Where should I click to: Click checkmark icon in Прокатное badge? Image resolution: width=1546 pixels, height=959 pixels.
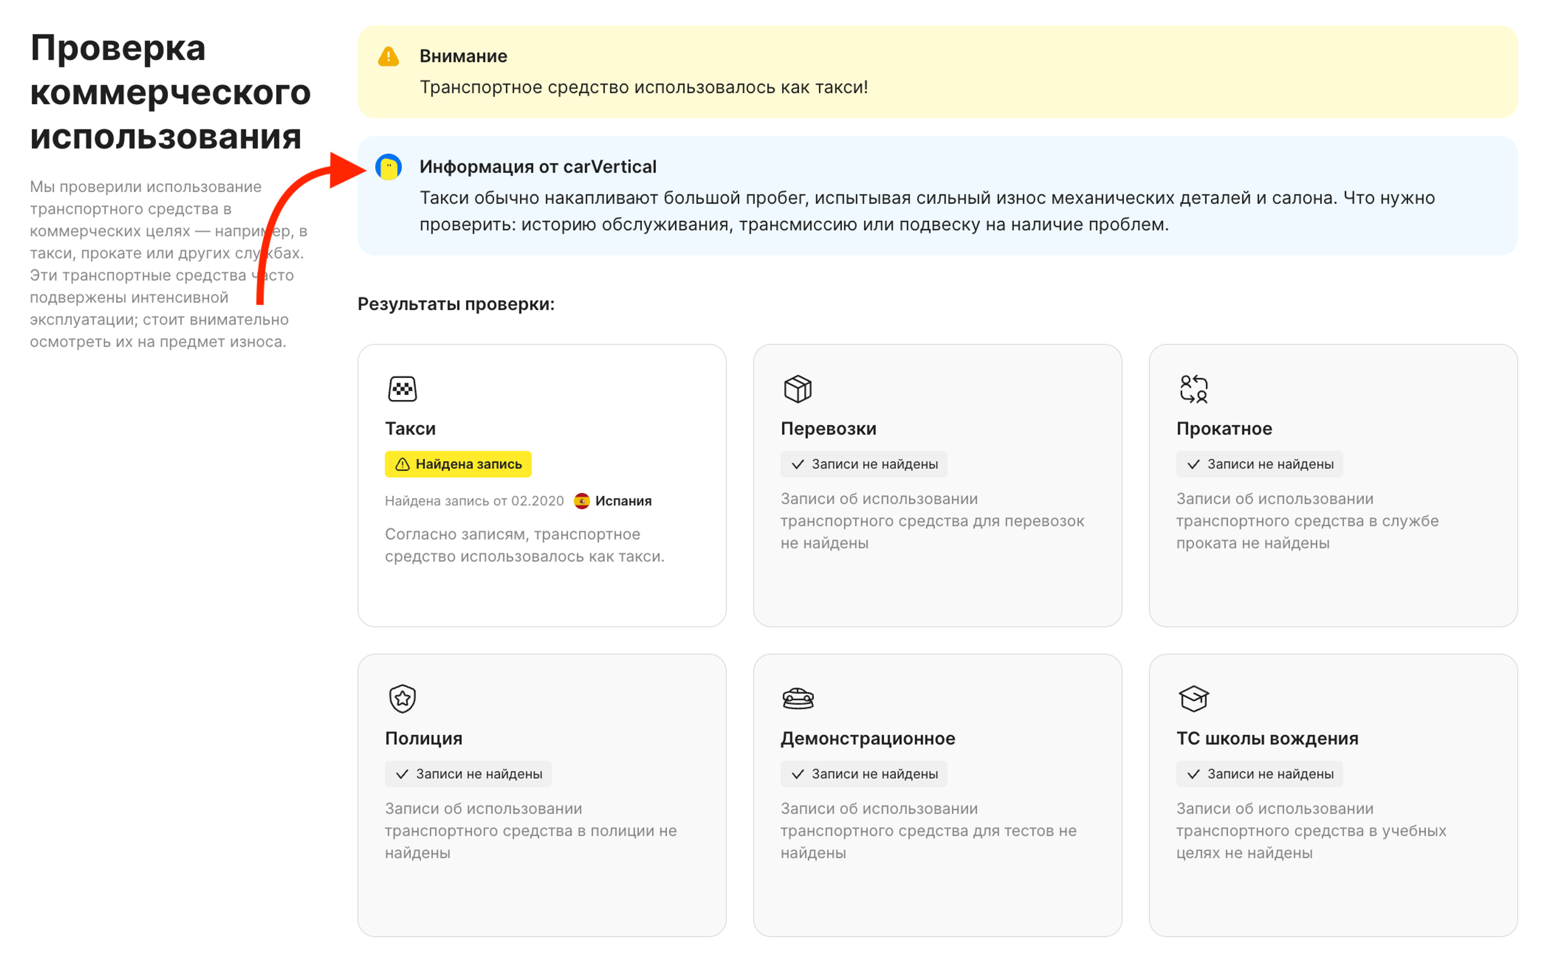pyautogui.click(x=1194, y=464)
